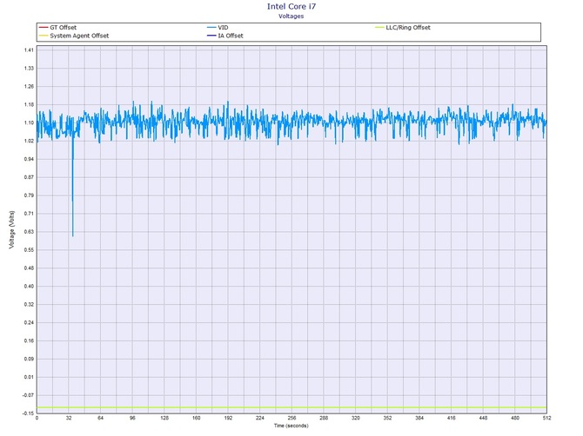The height and width of the screenshot is (436, 583).
Task: Click the IA Offset legend entry
Action: (225, 36)
